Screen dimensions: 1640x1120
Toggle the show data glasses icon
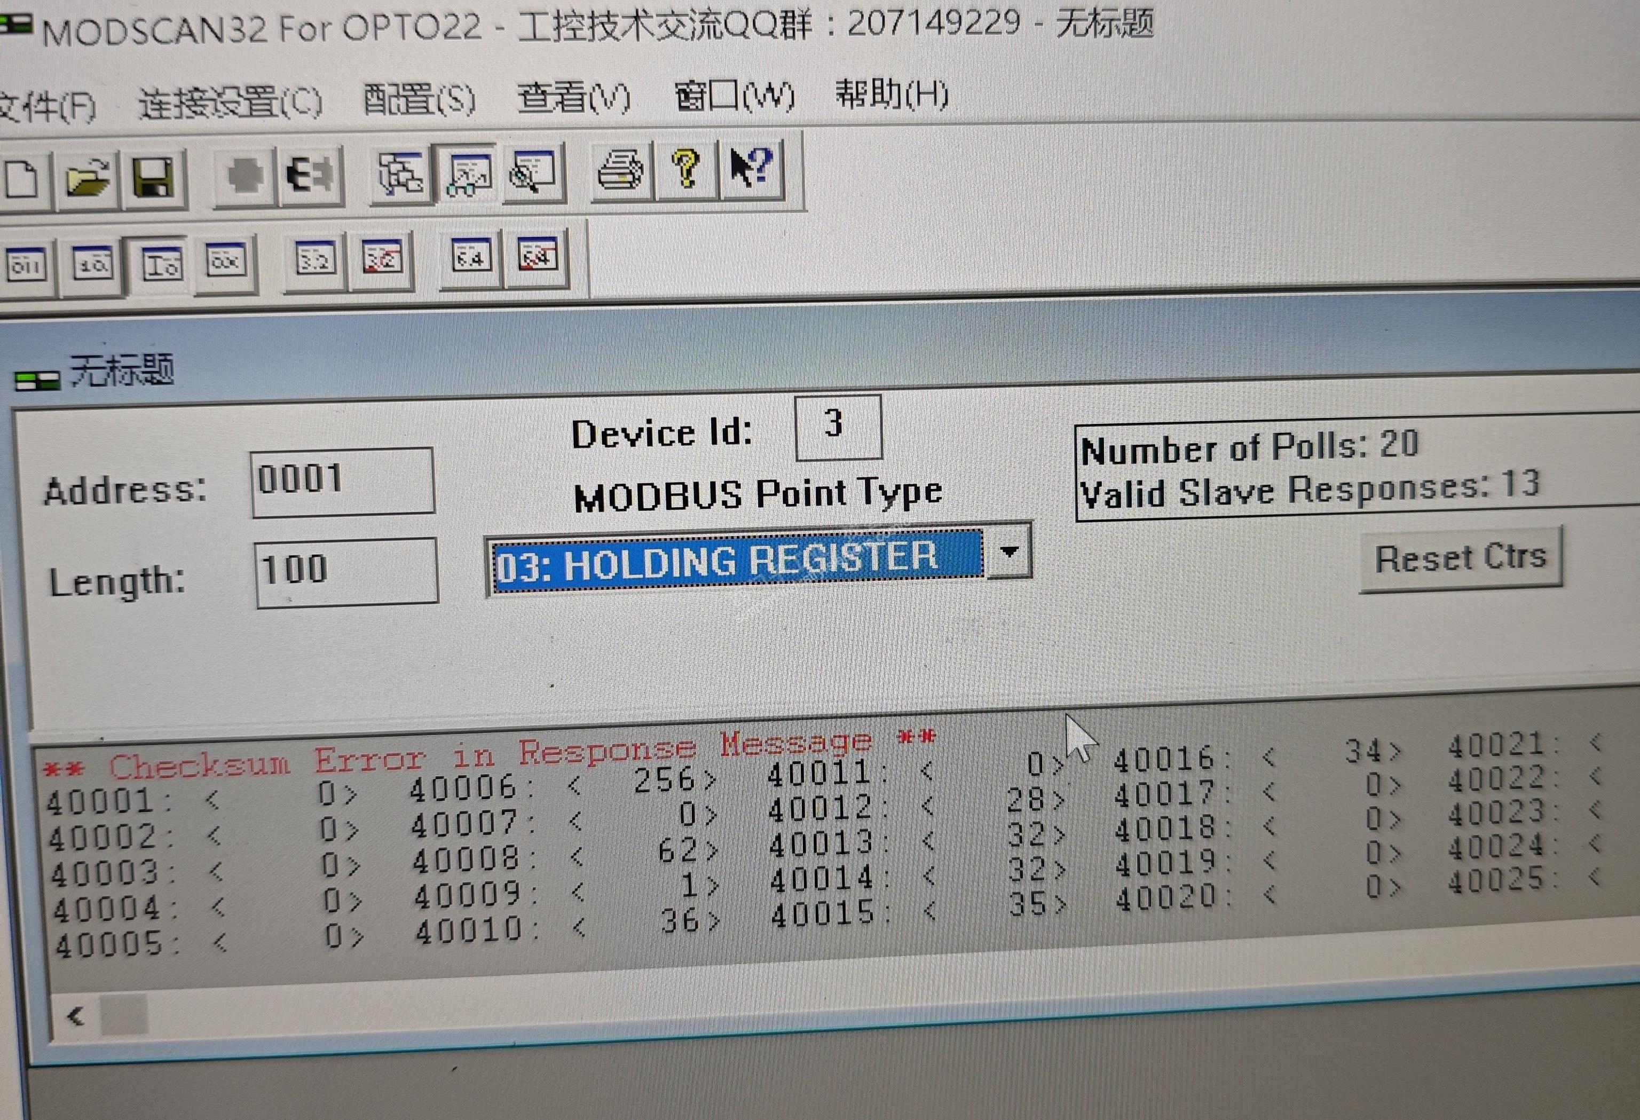tap(469, 172)
